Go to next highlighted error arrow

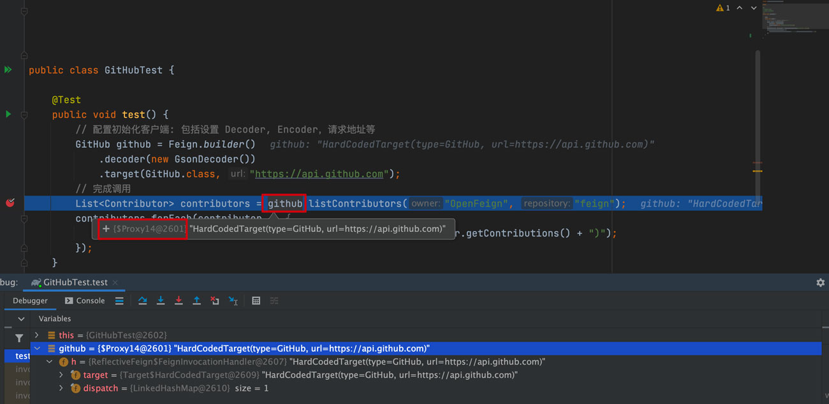point(754,8)
